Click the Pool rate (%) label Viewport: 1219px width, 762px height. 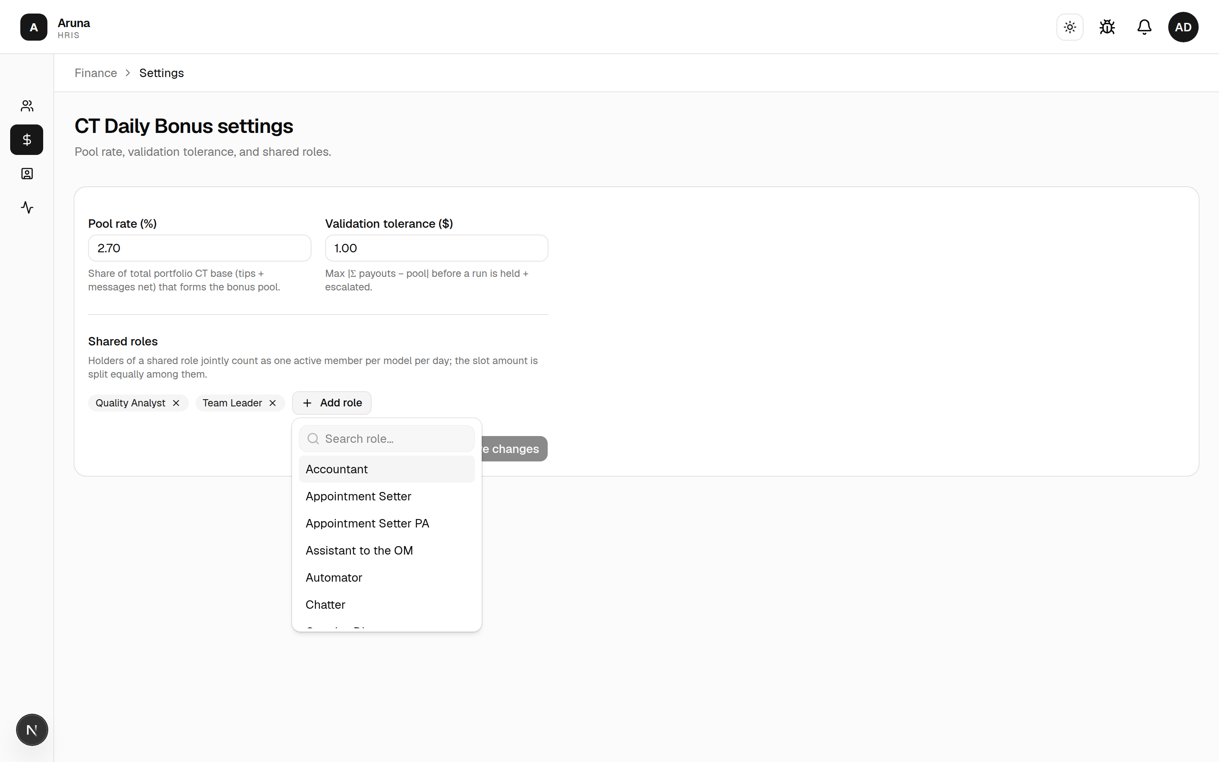tap(122, 224)
